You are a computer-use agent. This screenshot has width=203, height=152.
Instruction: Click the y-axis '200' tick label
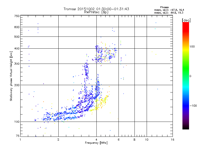point(17,85)
